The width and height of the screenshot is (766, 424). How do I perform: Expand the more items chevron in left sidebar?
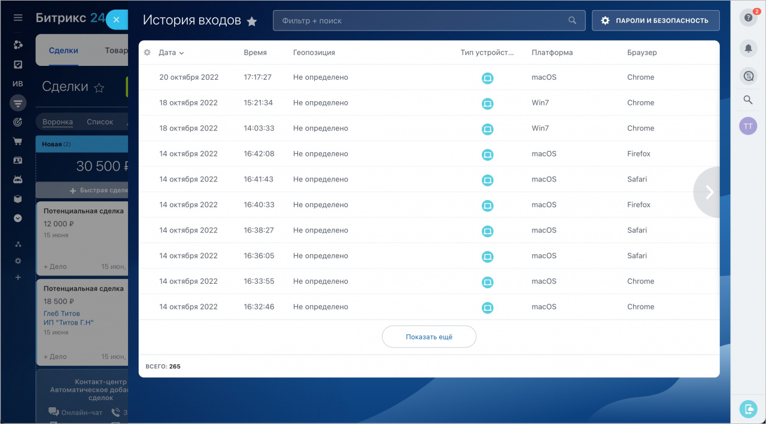[18, 219]
